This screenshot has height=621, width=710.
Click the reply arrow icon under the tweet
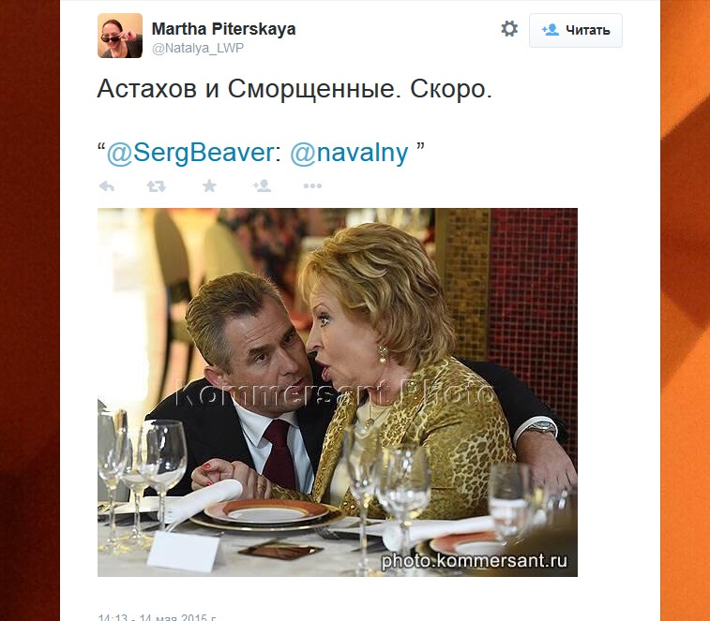click(x=107, y=185)
